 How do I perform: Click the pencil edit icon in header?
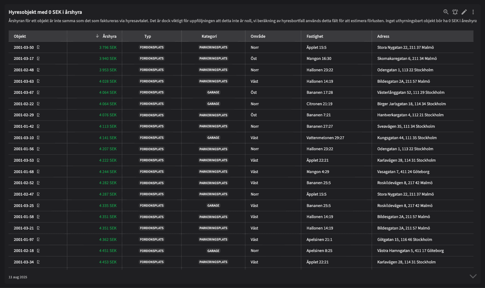point(464,12)
